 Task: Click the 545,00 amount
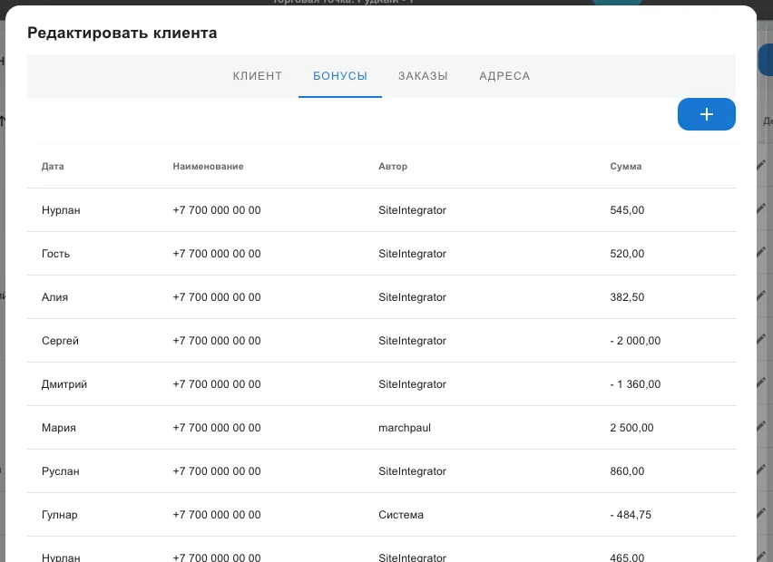tap(627, 210)
